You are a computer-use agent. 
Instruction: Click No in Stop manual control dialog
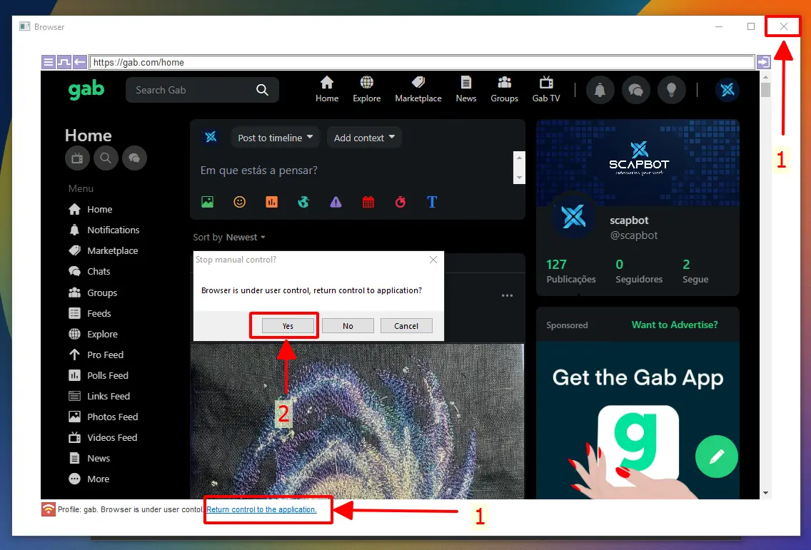[348, 326]
